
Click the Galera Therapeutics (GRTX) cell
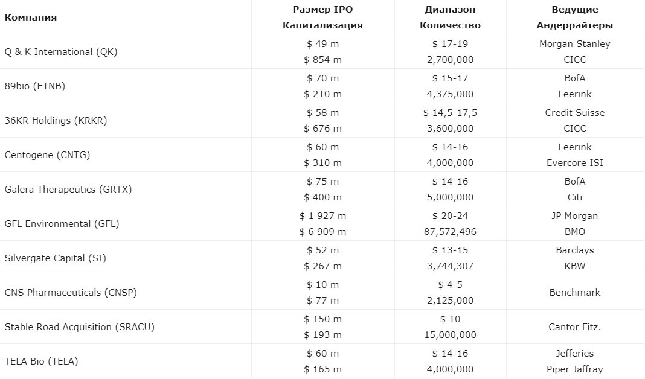click(x=68, y=189)
